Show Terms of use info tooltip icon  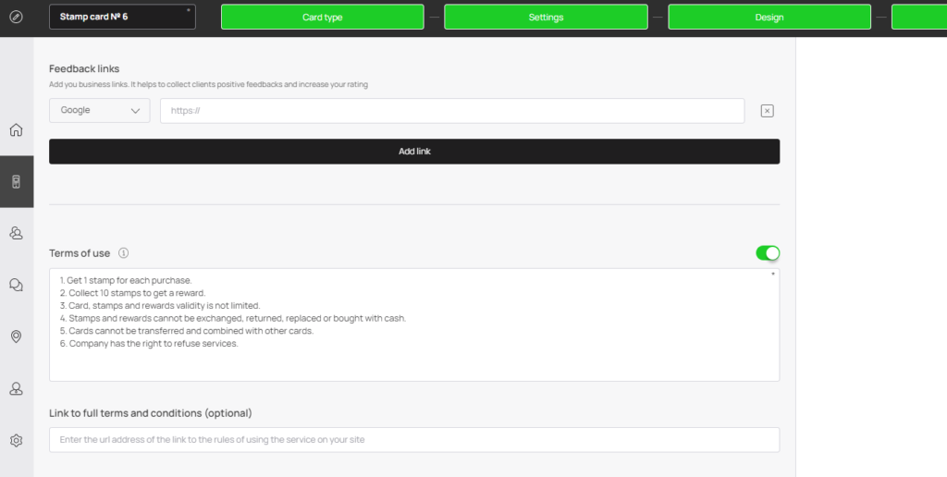tap(124, 253)
